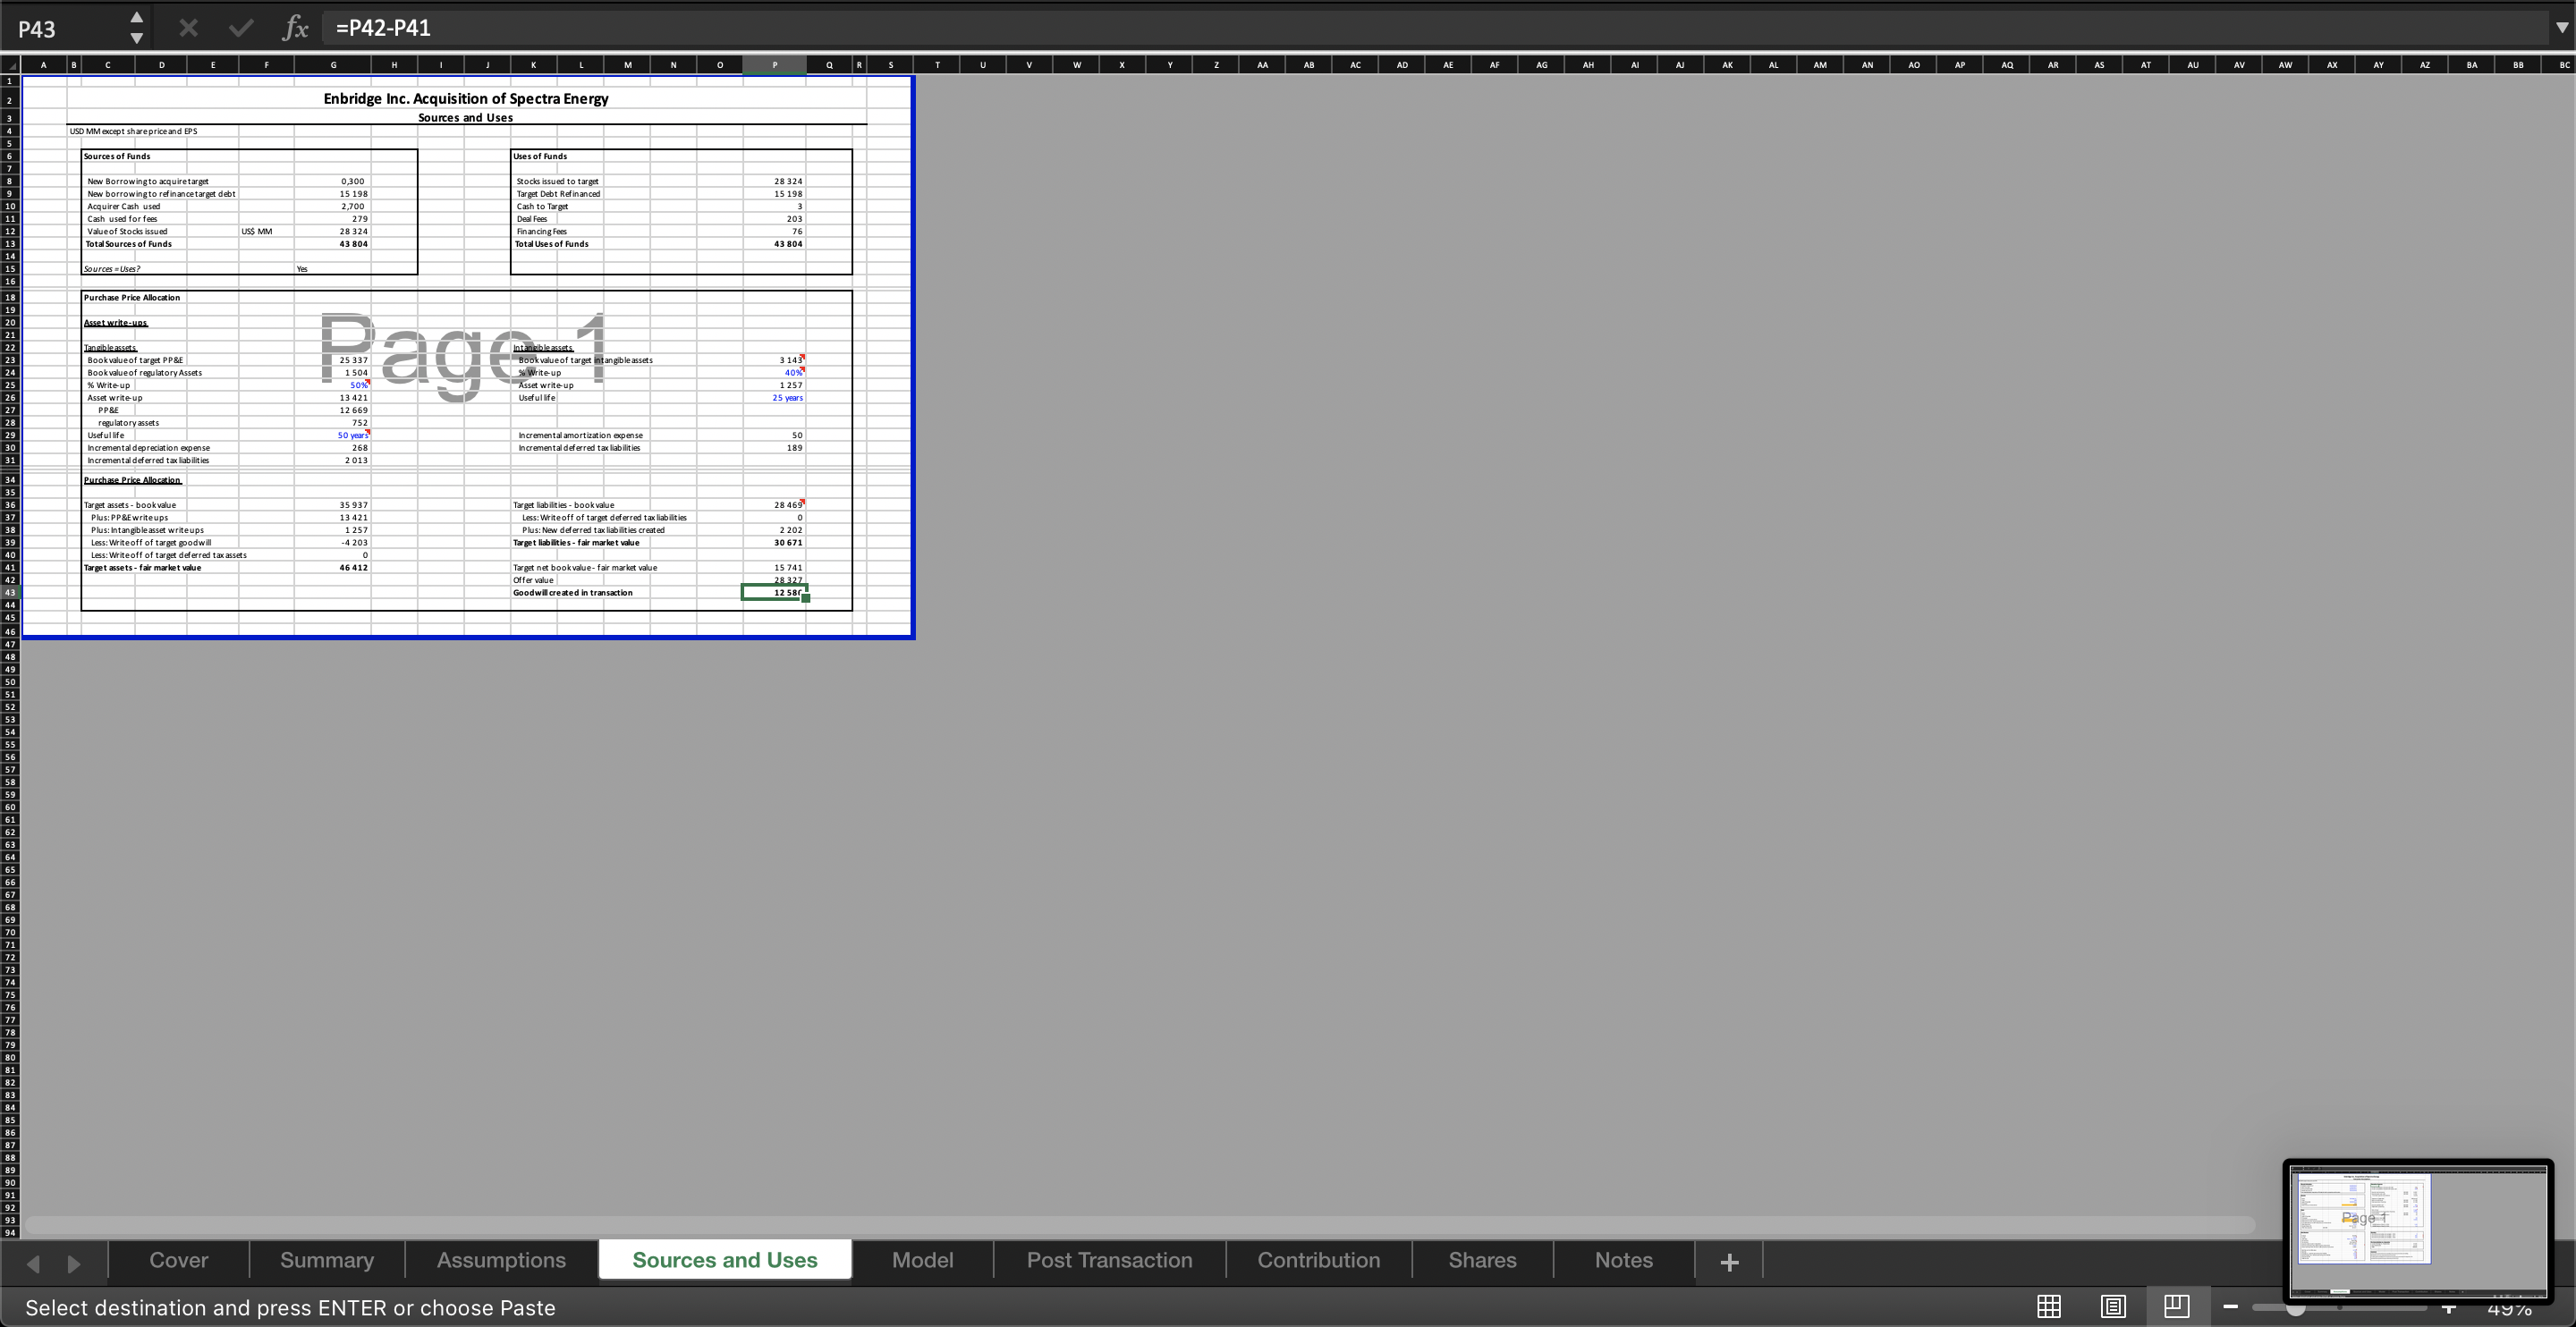Confirm the formula entry with checkmark

[241, 28]
